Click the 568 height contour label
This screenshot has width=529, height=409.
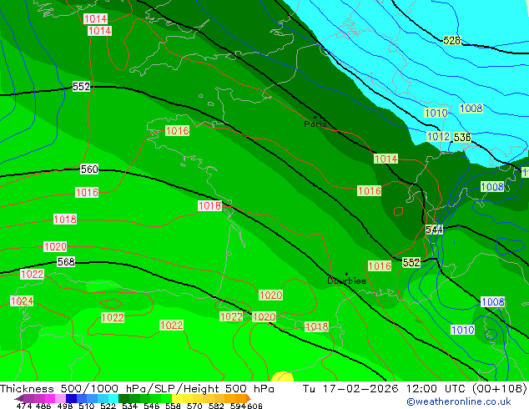(66, 261)
